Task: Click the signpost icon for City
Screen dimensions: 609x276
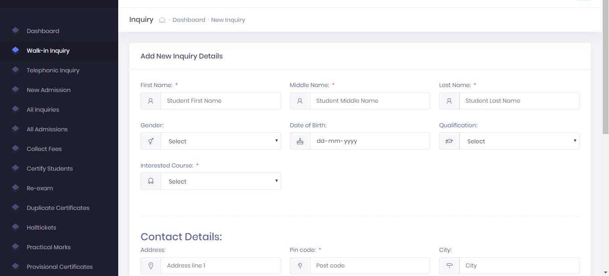Action: pos(449,266)
